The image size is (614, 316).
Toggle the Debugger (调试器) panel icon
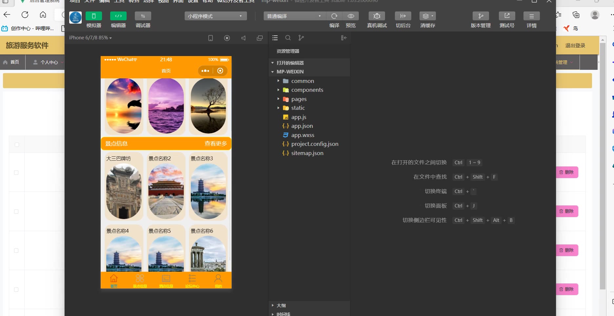pos(143,16)
